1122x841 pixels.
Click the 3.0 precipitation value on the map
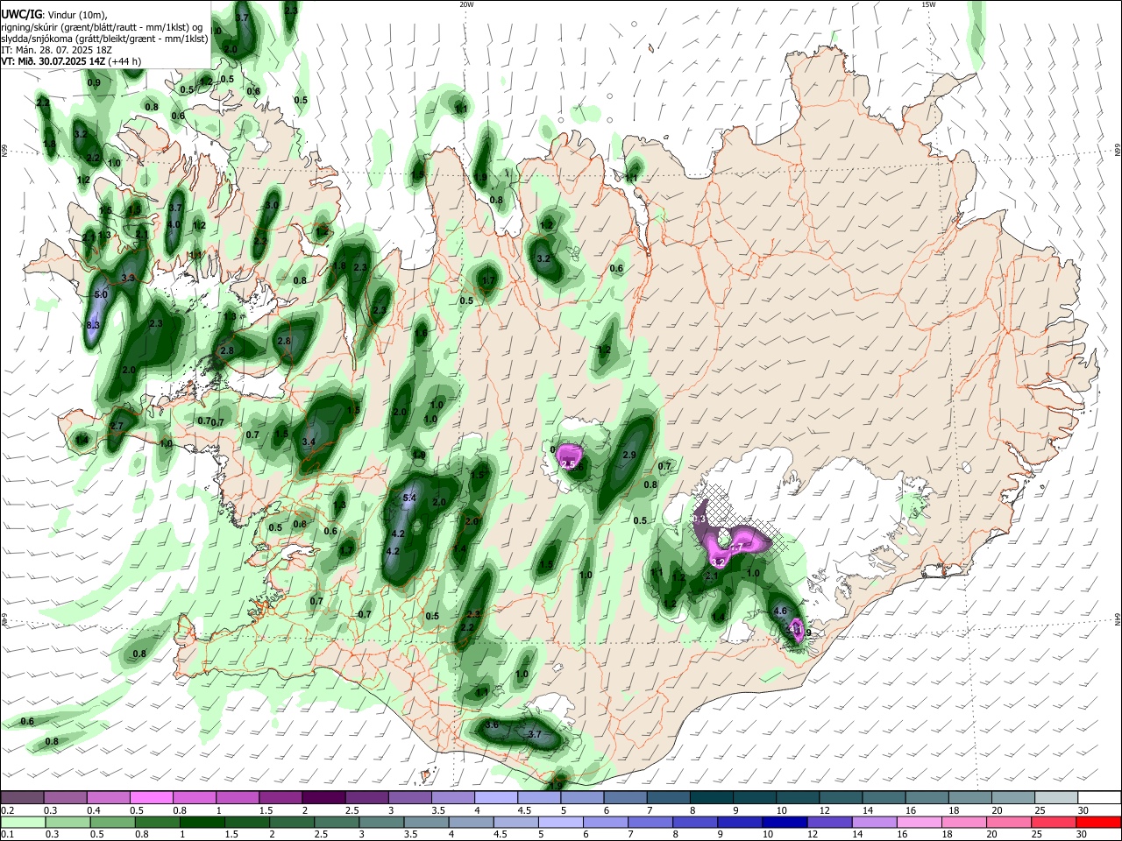pos(272,205)
